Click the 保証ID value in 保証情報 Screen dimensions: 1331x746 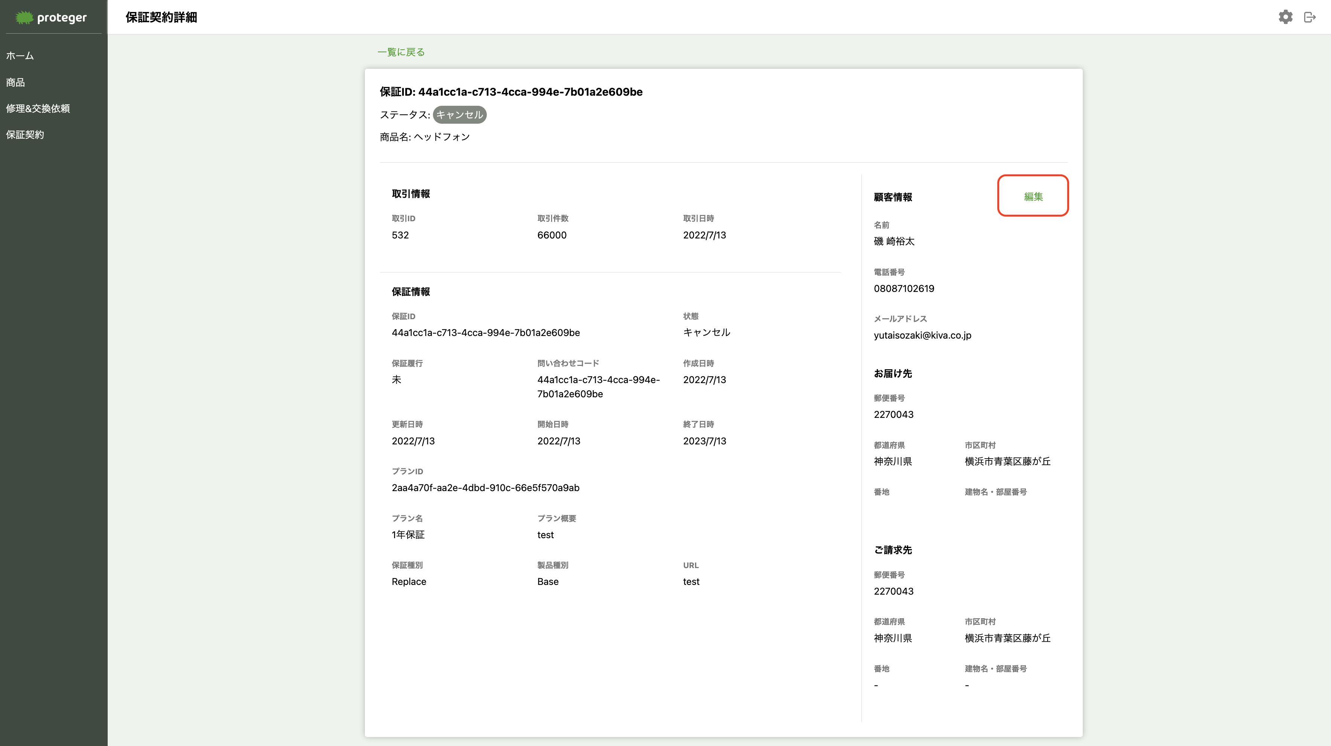pyautogui.click(x=486, y=333)
